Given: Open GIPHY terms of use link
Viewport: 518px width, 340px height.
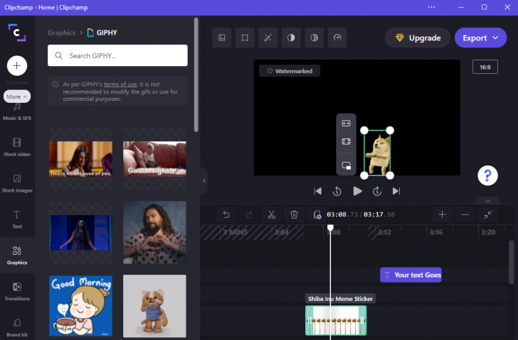Looking at the screenshot, I should coord(120,84).
